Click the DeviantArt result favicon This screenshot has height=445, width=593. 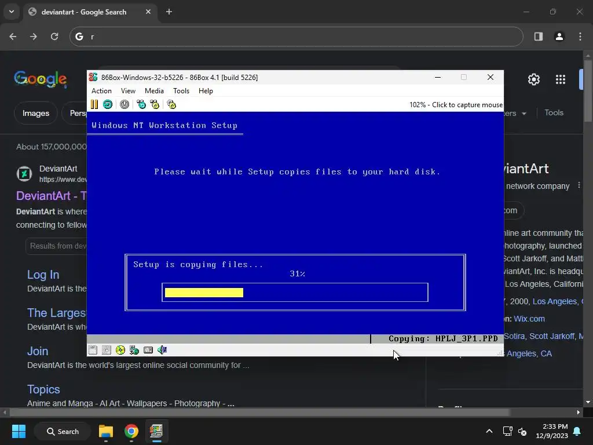(24, 174)
